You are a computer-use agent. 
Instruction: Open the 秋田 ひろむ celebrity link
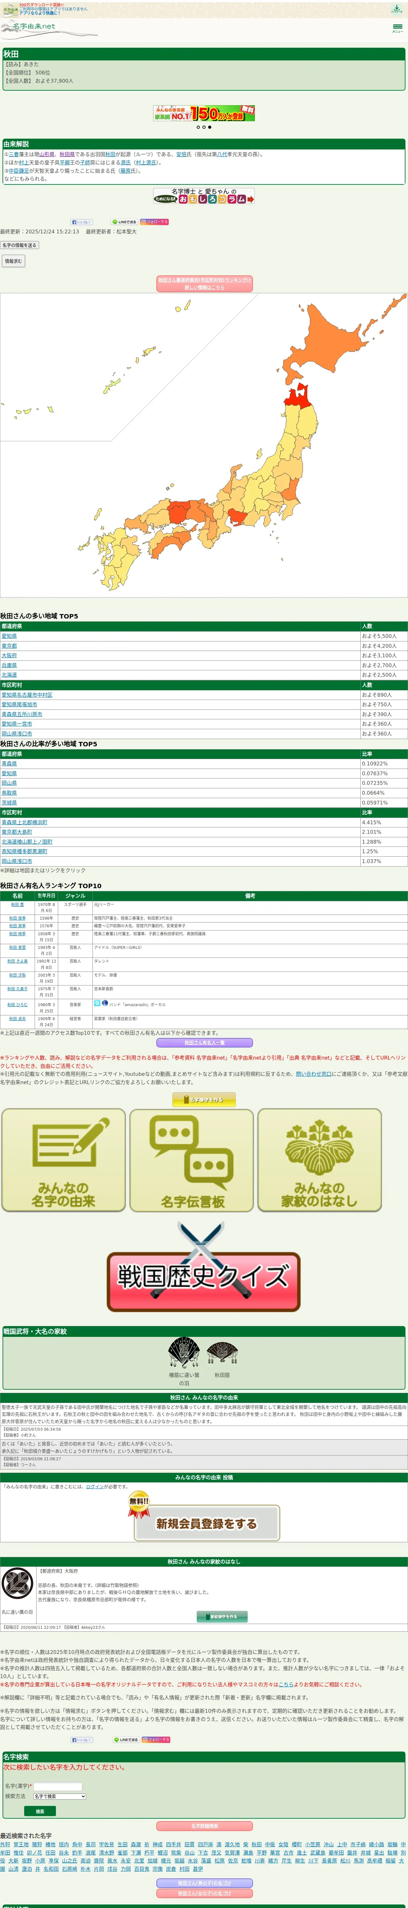pyautogui.click(x=17, y=1005)
